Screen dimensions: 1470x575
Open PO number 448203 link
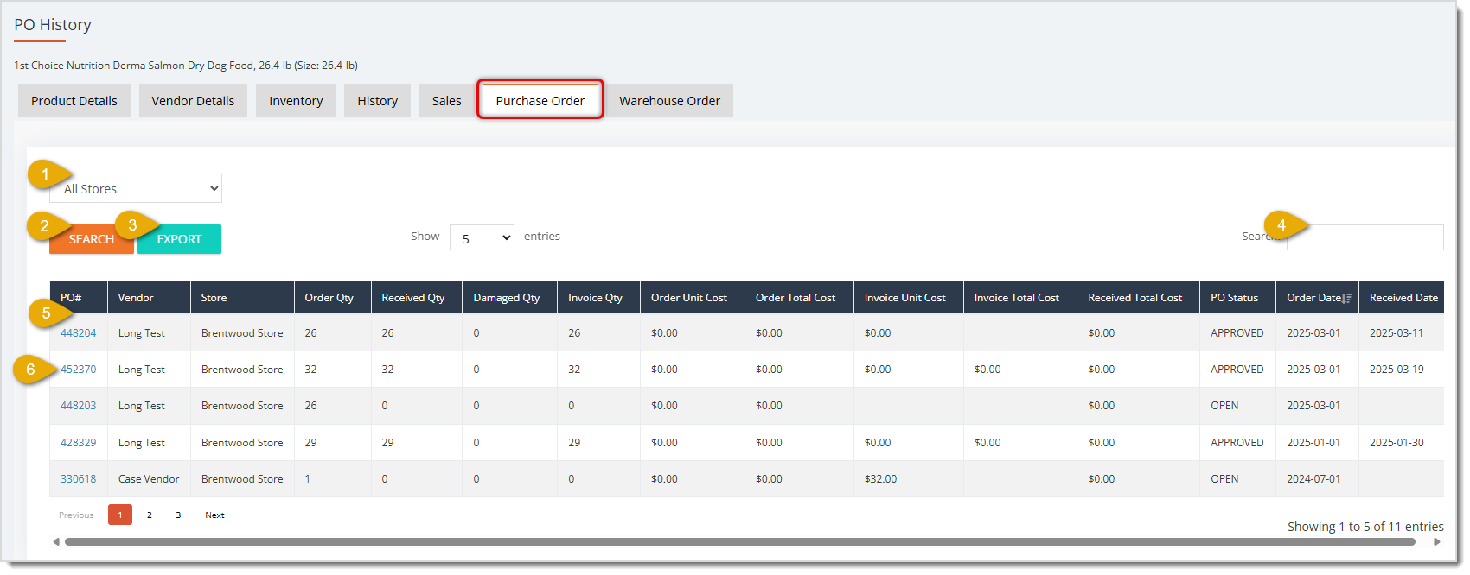tap(78, 406)
